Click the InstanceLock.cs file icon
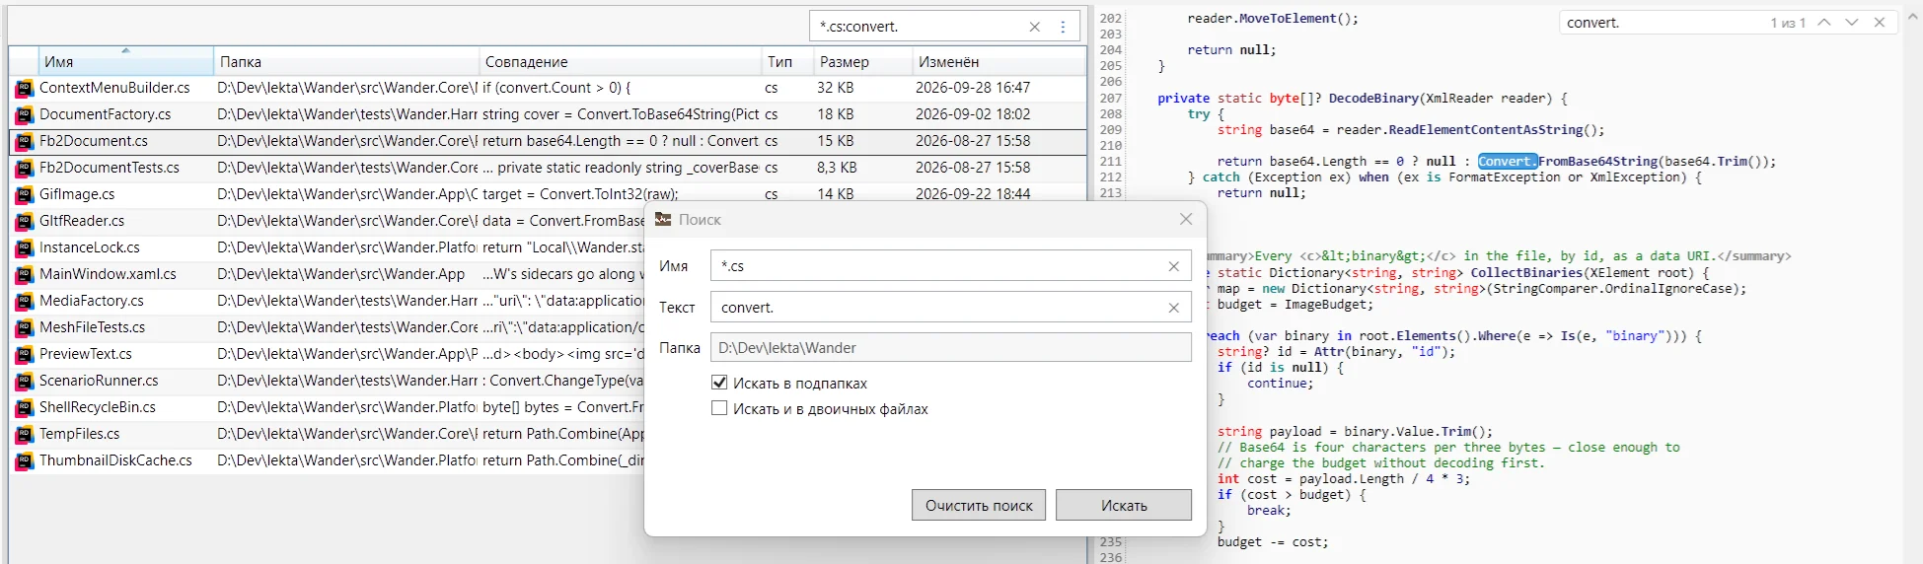 pos(24,248)
